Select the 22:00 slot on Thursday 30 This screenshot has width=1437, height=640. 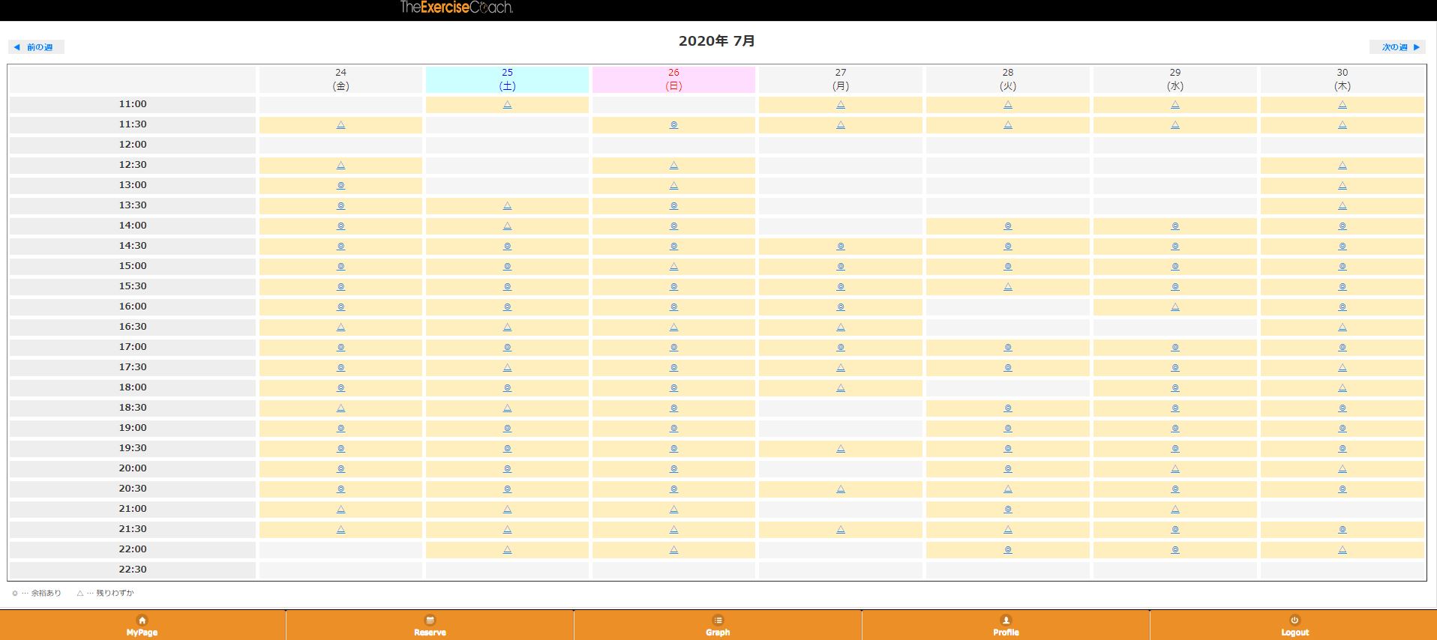coord(1342,550)
